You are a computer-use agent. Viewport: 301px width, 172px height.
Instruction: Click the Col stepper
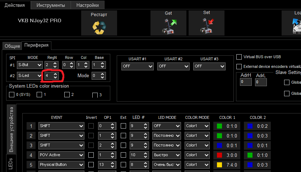[x=83, y=65]
